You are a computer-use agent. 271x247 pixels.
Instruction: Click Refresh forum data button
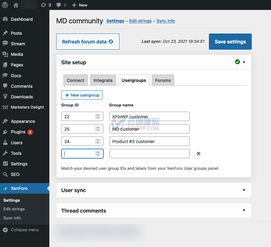click(88, 42)
